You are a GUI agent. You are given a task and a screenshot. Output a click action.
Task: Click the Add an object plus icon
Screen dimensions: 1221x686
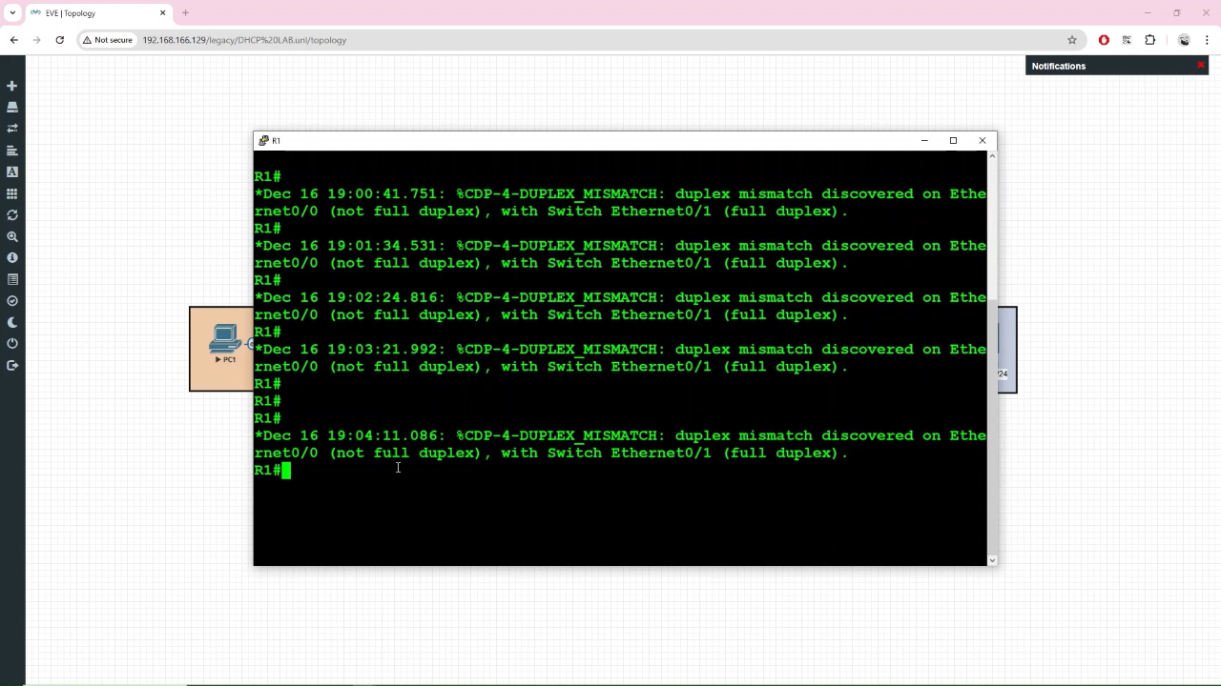coord(12,86)
